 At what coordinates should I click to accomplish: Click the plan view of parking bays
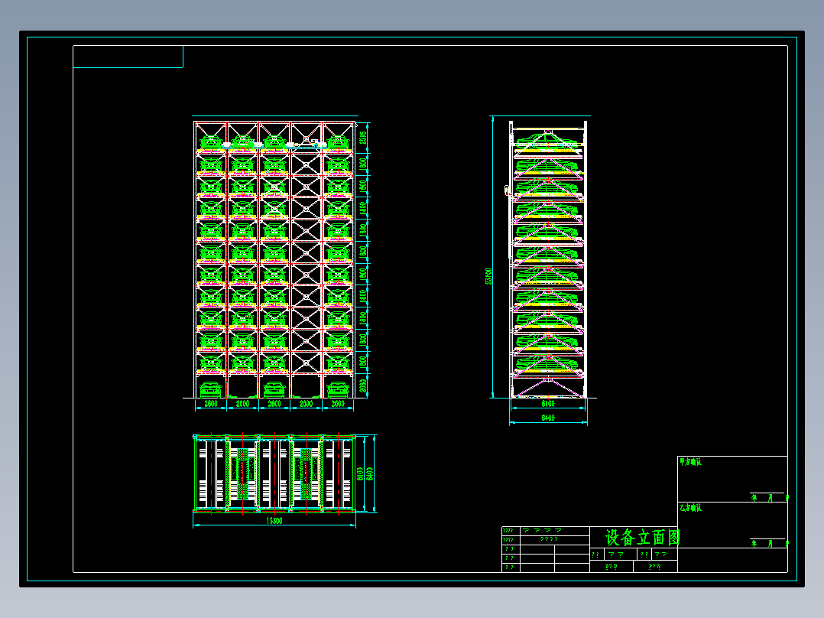point(274,473)
